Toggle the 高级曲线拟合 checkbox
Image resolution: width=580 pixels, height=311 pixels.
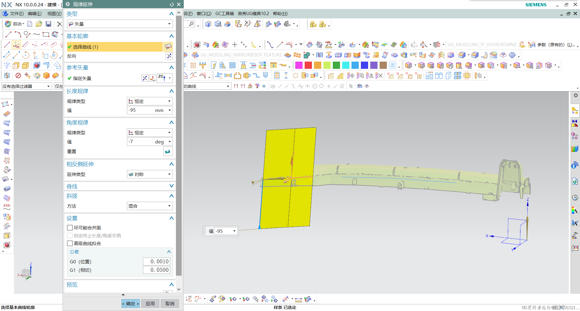pyautogui.click(x=70, y=243)
